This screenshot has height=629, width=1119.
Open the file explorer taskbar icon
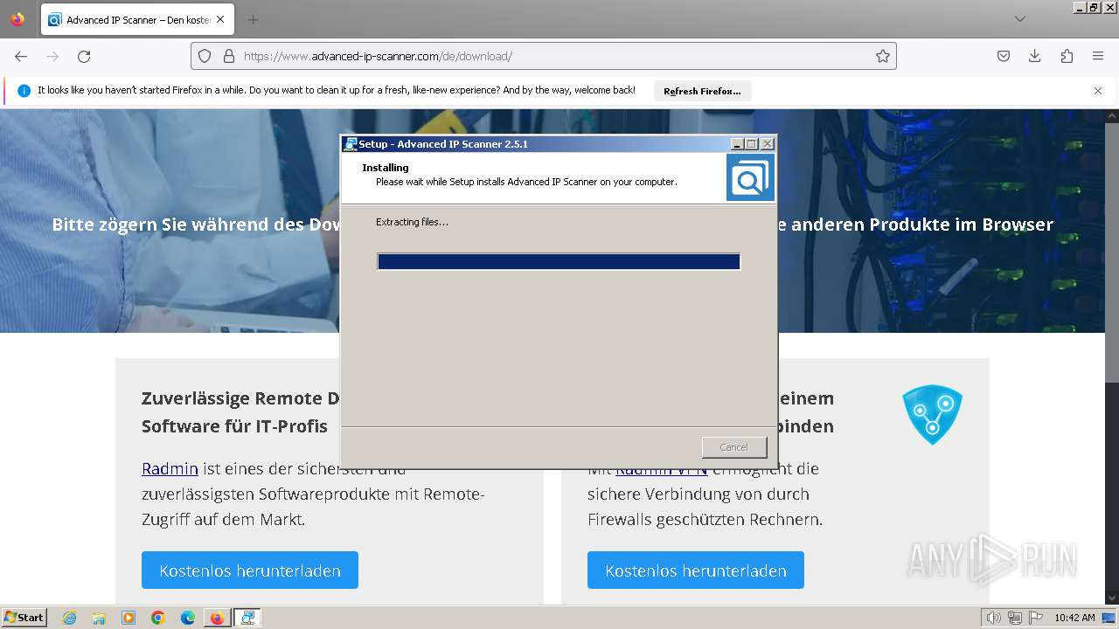(99, 618)
